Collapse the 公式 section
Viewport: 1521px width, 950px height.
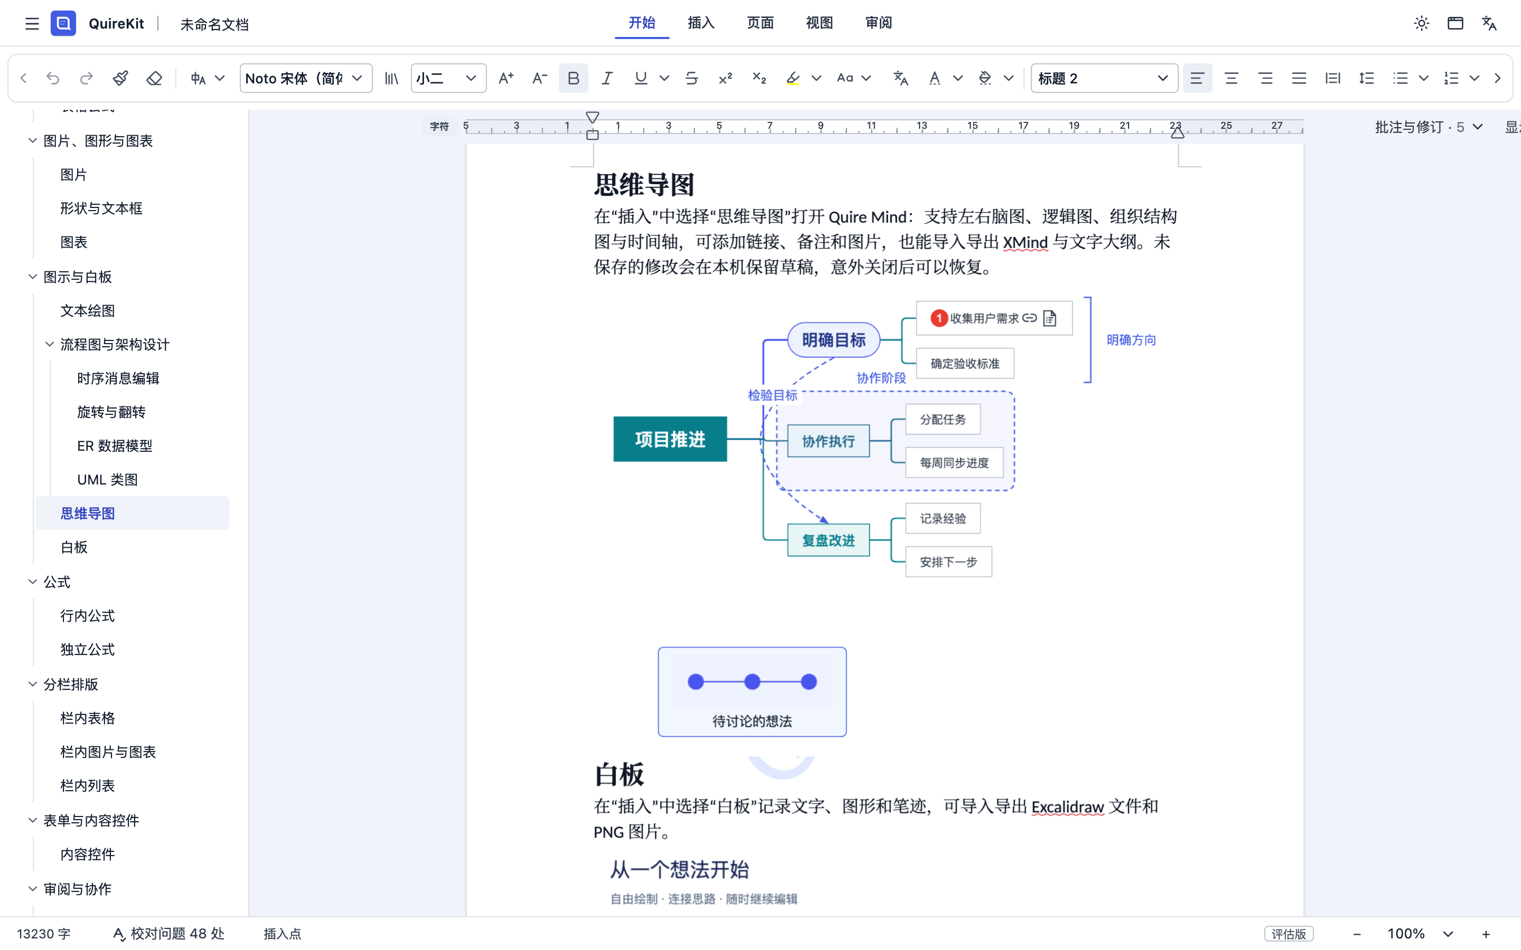click(x=33, y=582)
